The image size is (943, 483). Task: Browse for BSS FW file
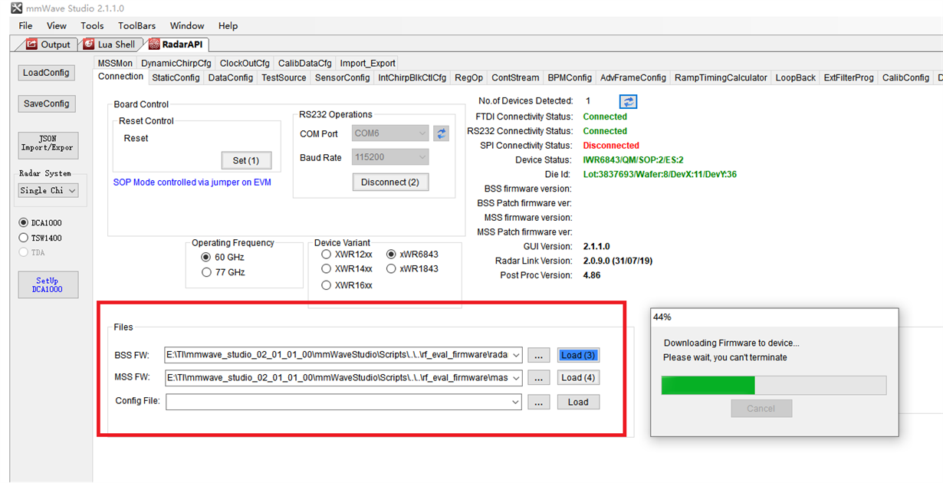click(x=539, y=356)
